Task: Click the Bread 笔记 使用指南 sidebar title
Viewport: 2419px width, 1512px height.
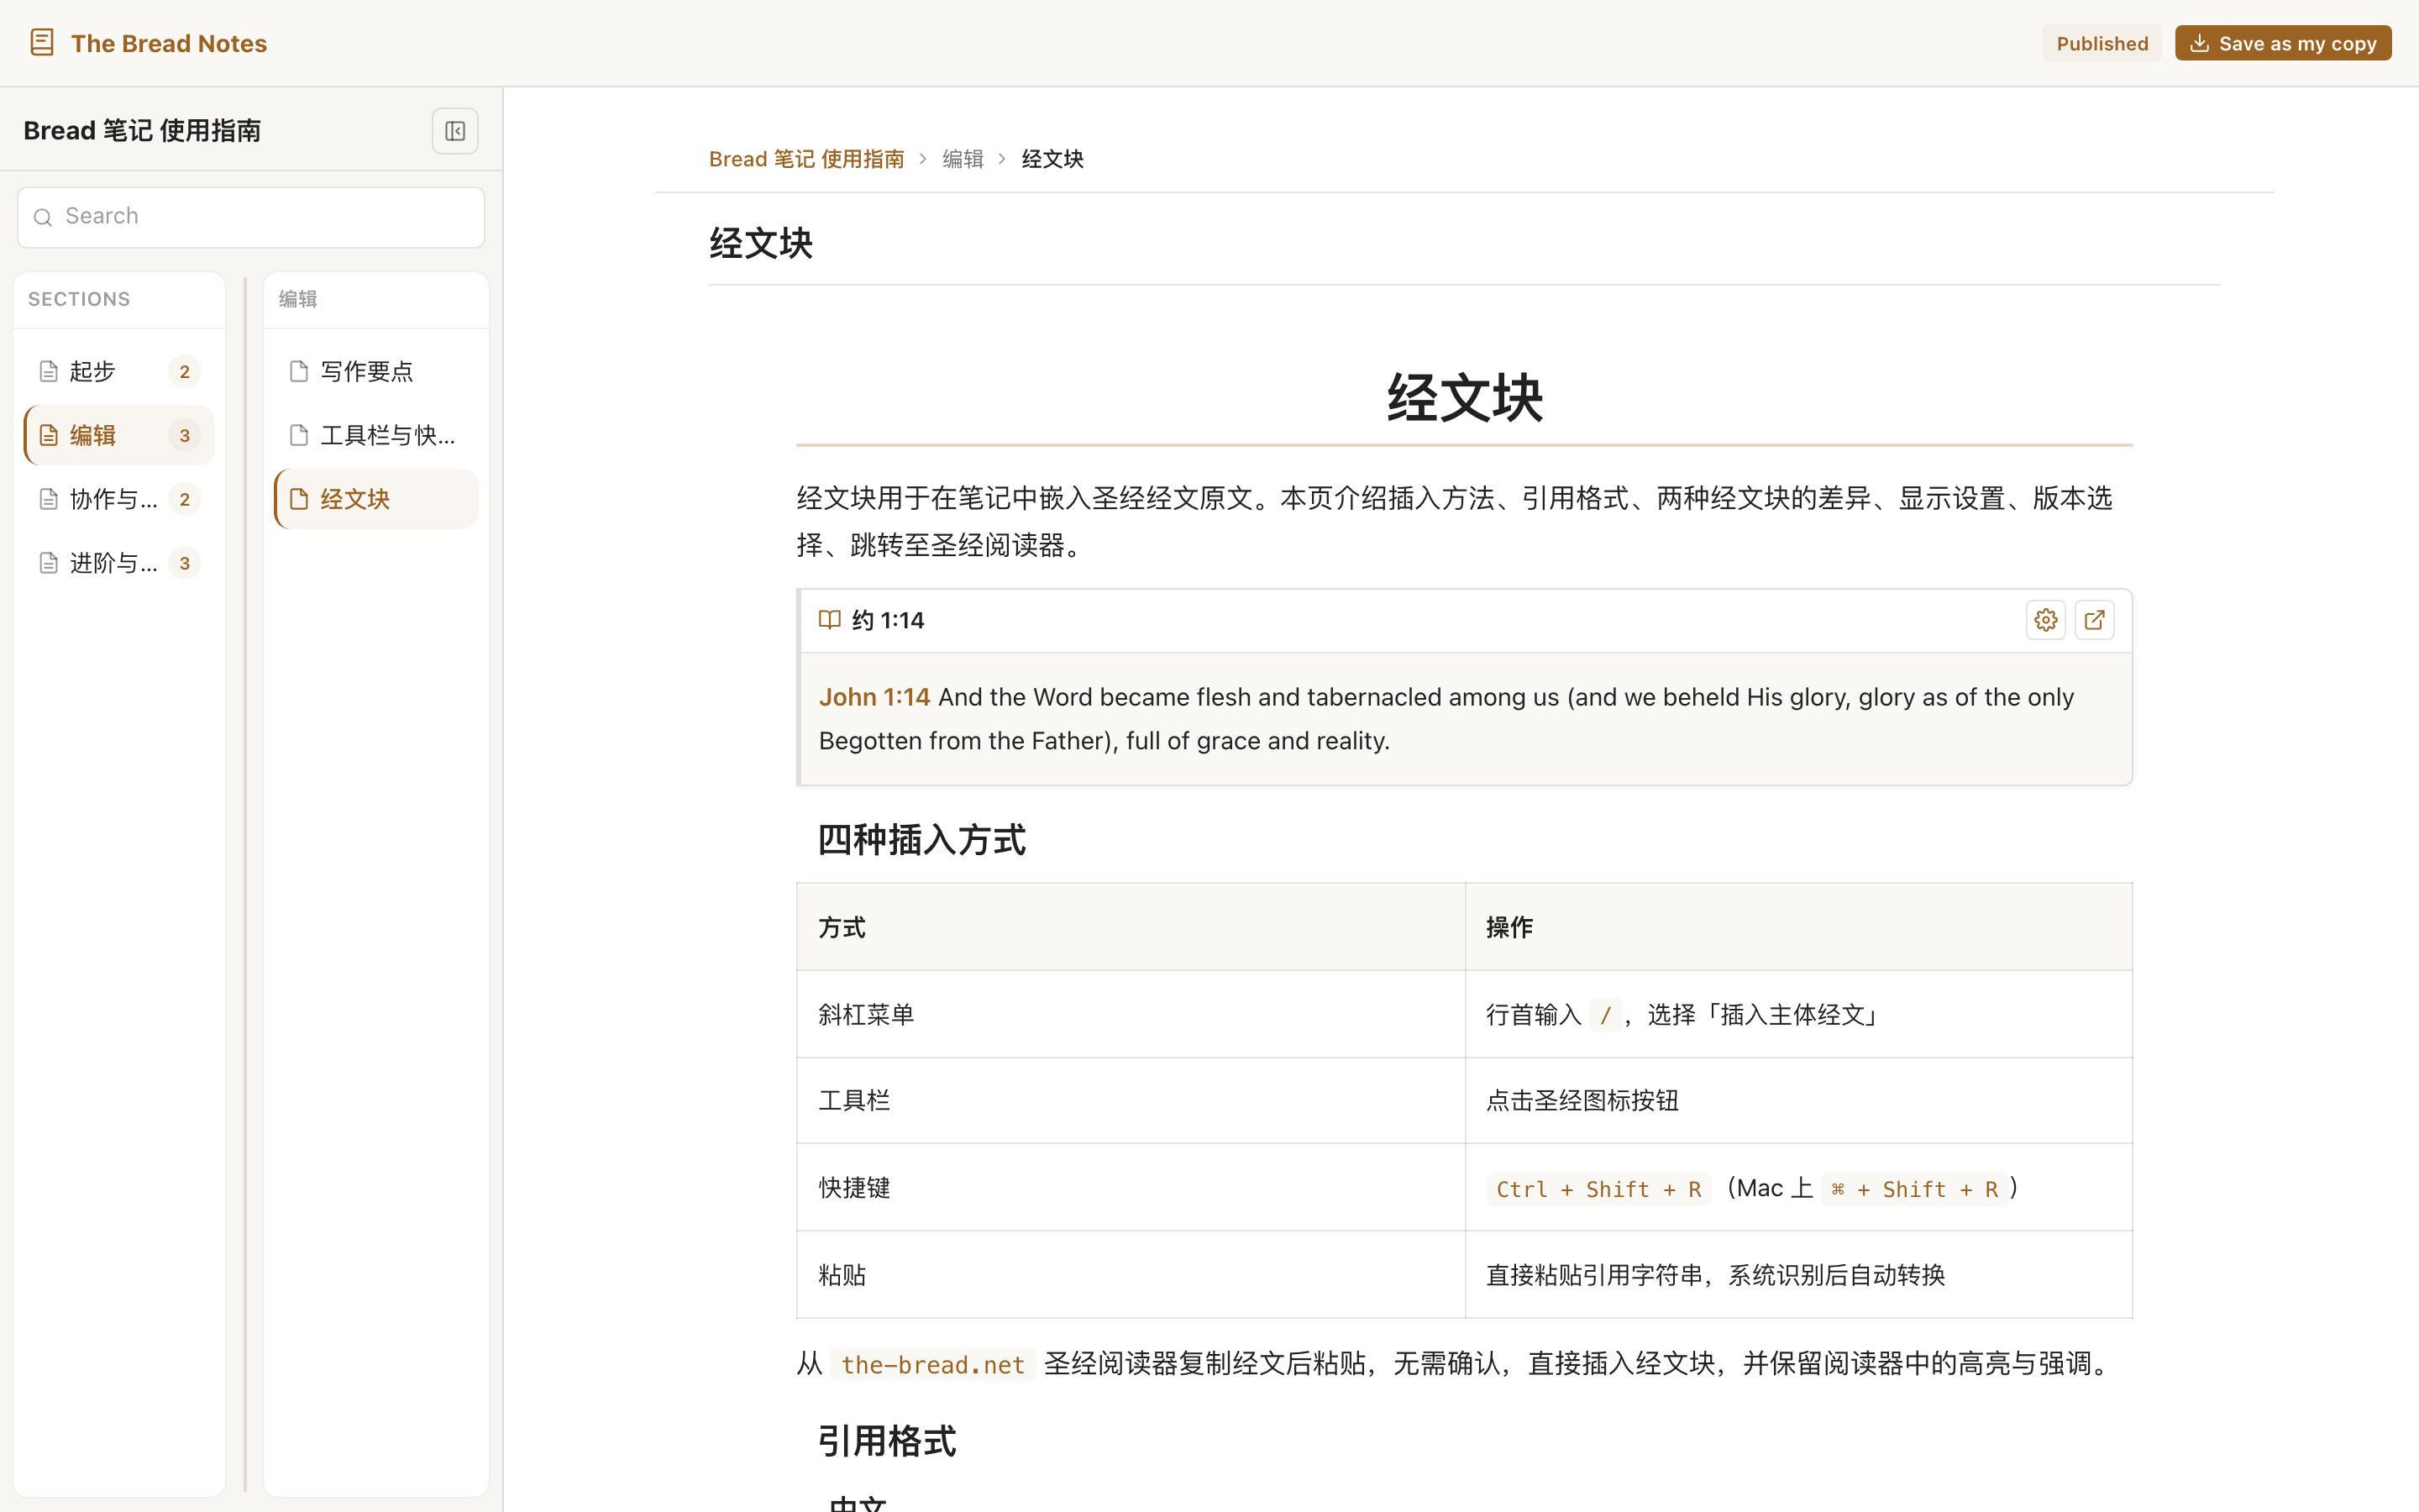Action: [142, 131]
